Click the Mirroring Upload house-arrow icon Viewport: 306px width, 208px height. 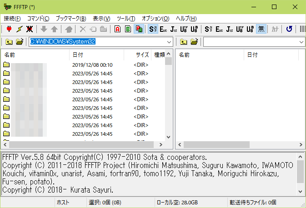(69, 29)
